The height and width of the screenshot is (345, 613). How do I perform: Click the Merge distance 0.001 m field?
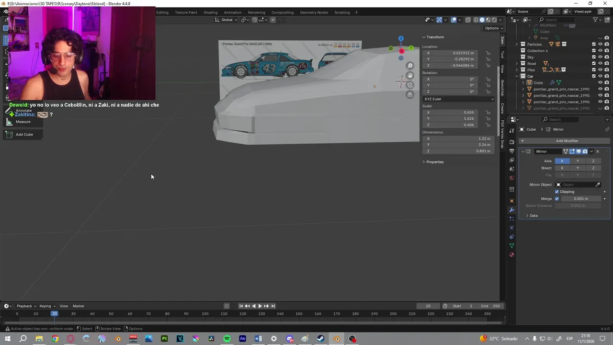pos(580,199)
